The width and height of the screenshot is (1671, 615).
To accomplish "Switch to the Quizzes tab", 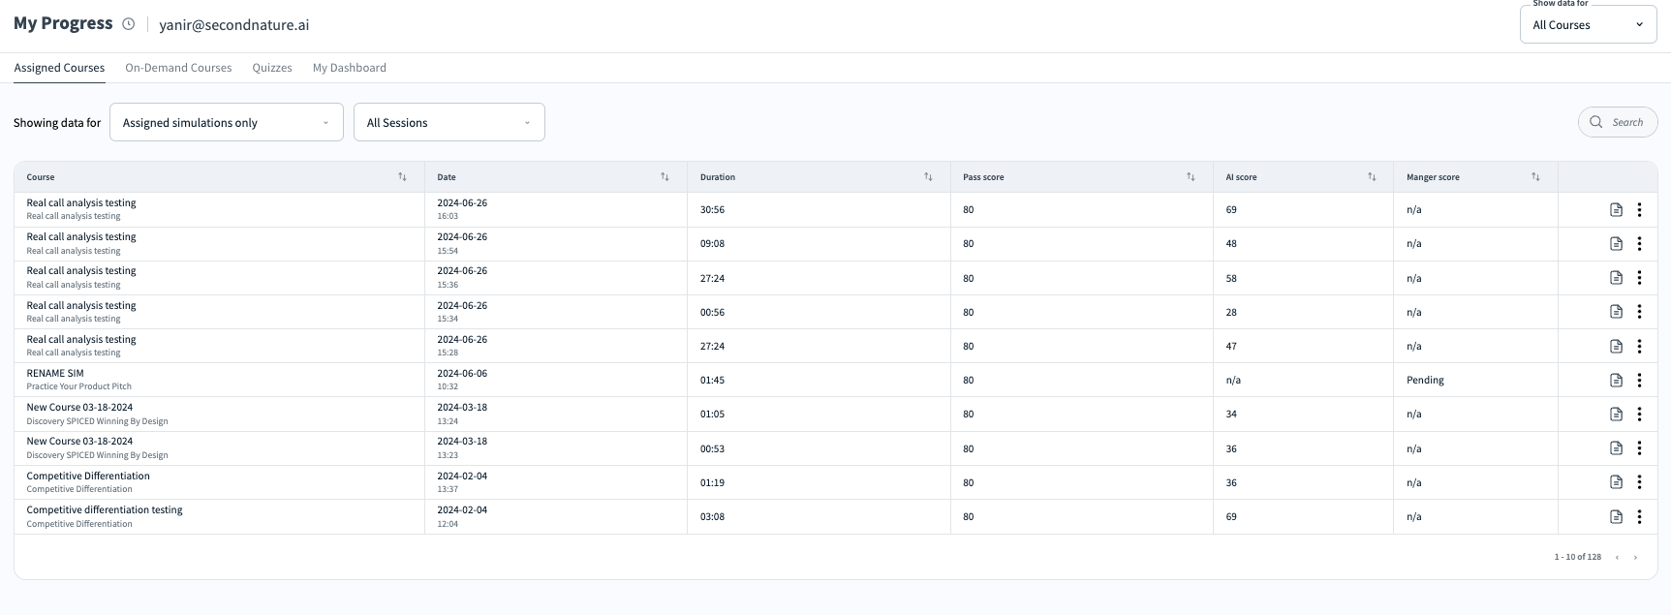I will point(272,68).
